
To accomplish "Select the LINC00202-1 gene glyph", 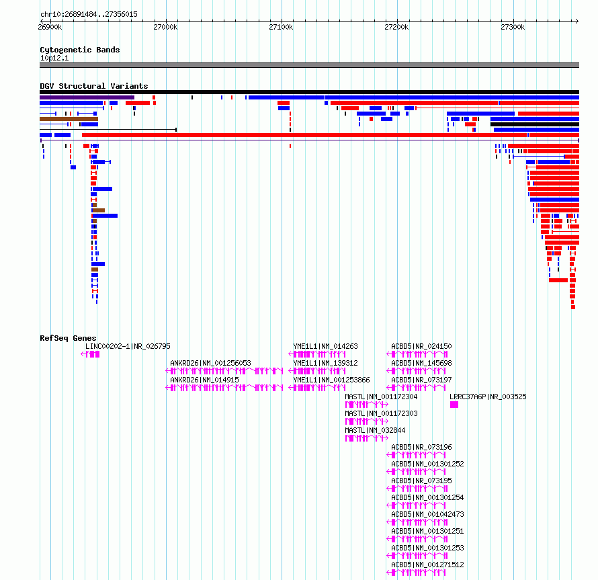I will (x=90, y=354).
